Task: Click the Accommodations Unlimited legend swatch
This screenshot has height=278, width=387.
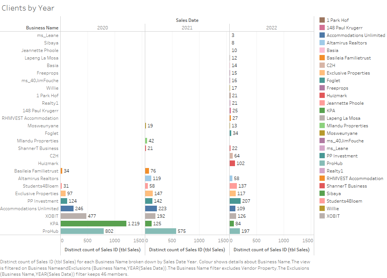Action: point(322,35)
